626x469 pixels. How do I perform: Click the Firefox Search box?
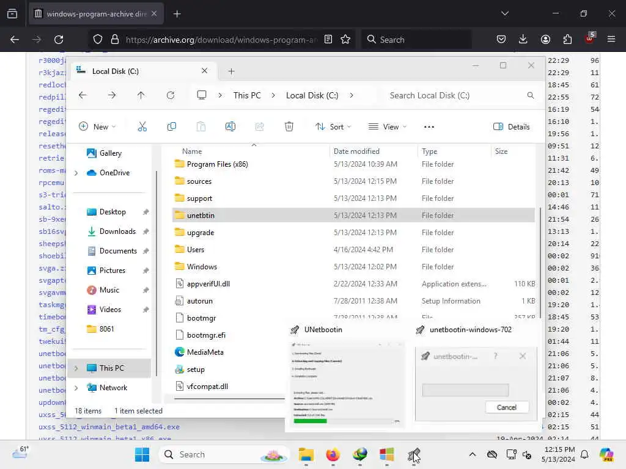point(417,40)
